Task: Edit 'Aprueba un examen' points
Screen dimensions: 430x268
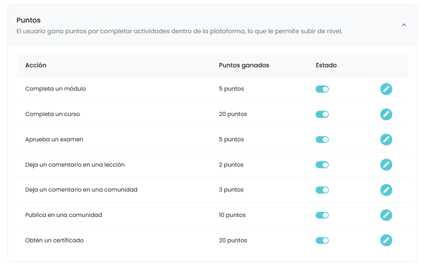Action: click(386, 140)
